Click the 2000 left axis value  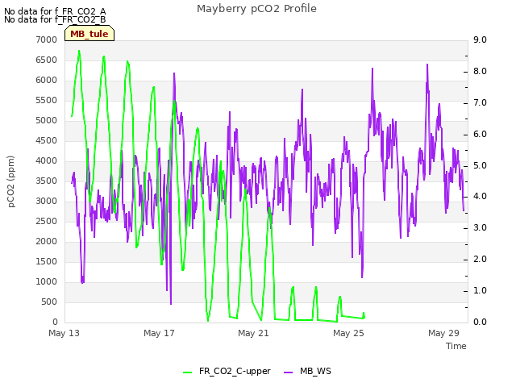[47, 242]
